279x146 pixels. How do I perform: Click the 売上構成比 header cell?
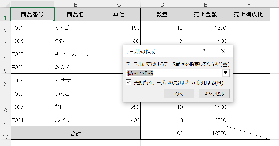point(248,15)
